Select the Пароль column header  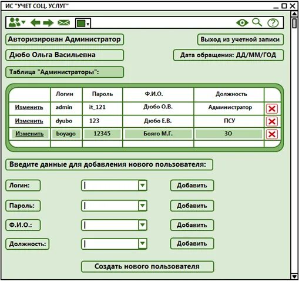(x=102, y=94)
